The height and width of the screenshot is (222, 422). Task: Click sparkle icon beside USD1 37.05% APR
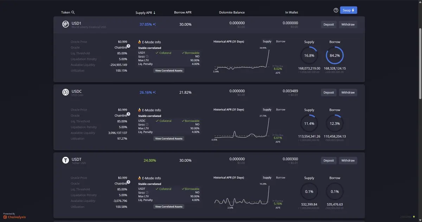coord(154,25)
